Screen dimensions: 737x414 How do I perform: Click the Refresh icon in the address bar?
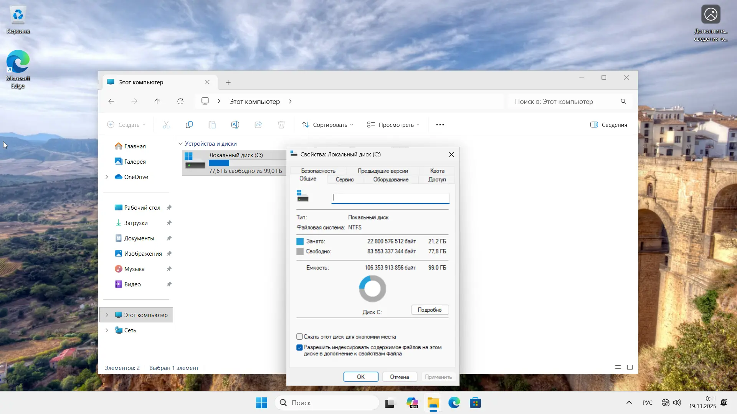(180, 101)
